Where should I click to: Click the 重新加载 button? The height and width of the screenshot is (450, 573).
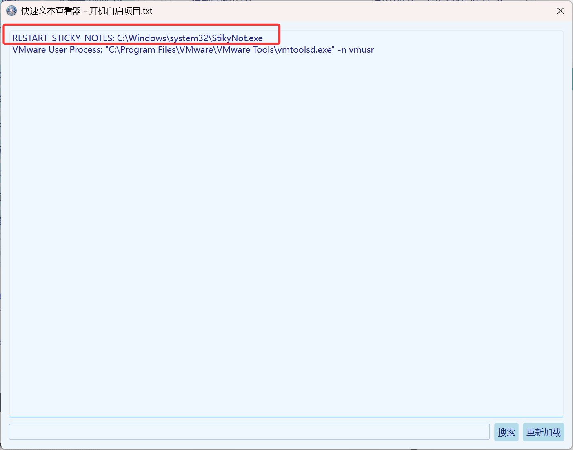pos(544,432)
